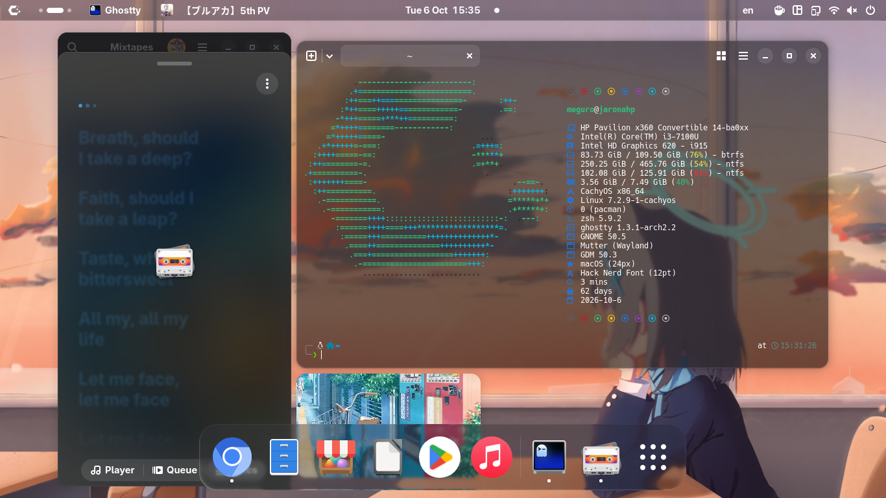886x498 pixels.
Task: Switch to the Player tab in Mixtapes
Action: (113, 470)
